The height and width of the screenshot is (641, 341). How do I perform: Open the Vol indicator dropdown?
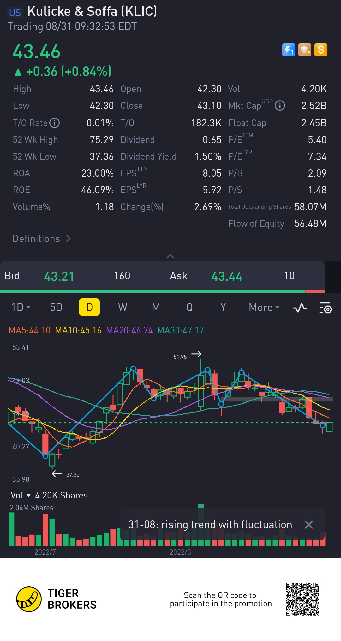tap(20, 495)
